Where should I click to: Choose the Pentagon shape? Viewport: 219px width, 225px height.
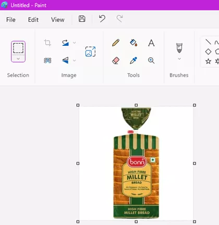pyautogui.click(x=217, y=52)
